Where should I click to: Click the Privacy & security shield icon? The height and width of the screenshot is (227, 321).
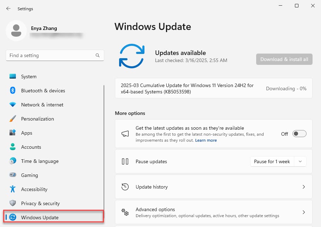[13, 203]
